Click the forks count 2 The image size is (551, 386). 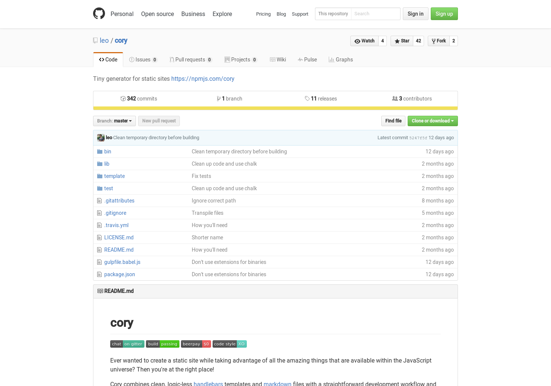pyautogui.click(x=453, y=41)
